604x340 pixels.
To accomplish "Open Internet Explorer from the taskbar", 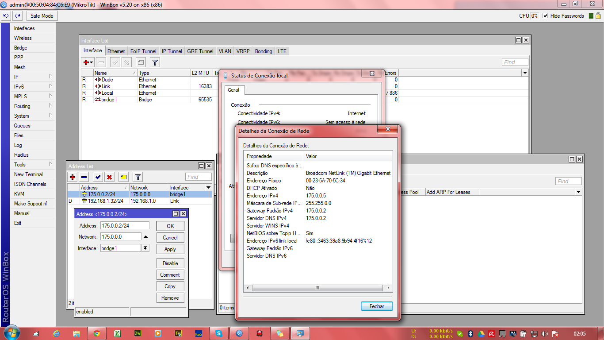I will point(56,333).
